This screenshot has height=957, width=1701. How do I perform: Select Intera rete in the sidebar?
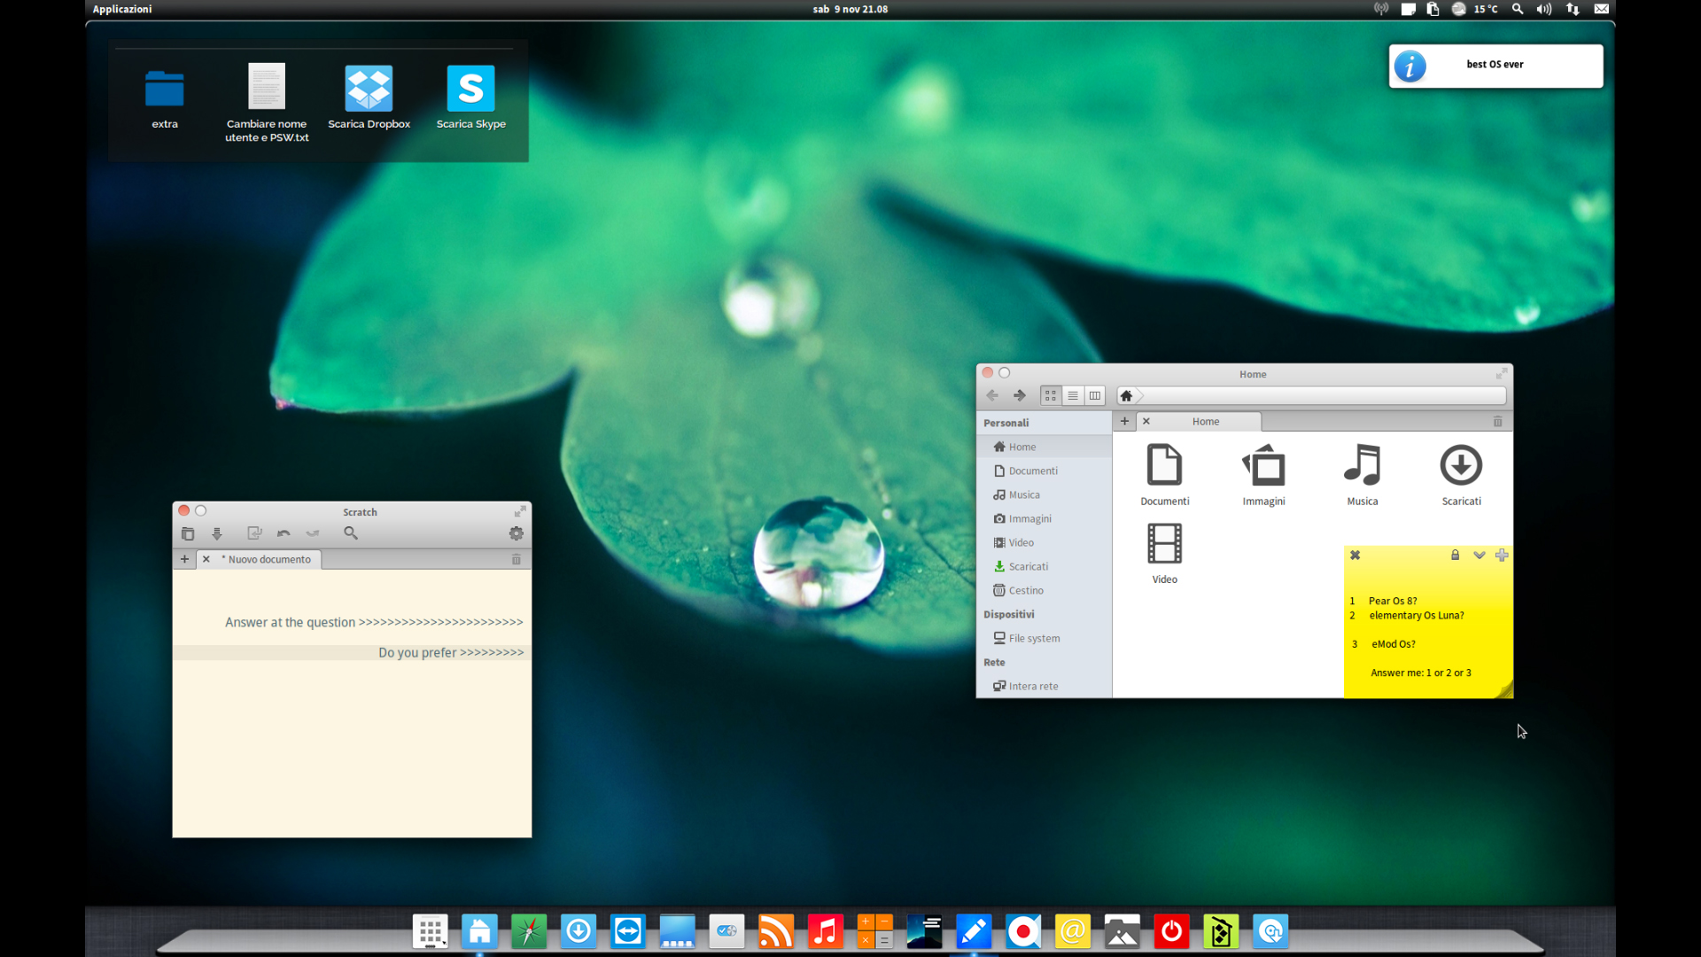pyautogui.click(x=1045, y=686)
